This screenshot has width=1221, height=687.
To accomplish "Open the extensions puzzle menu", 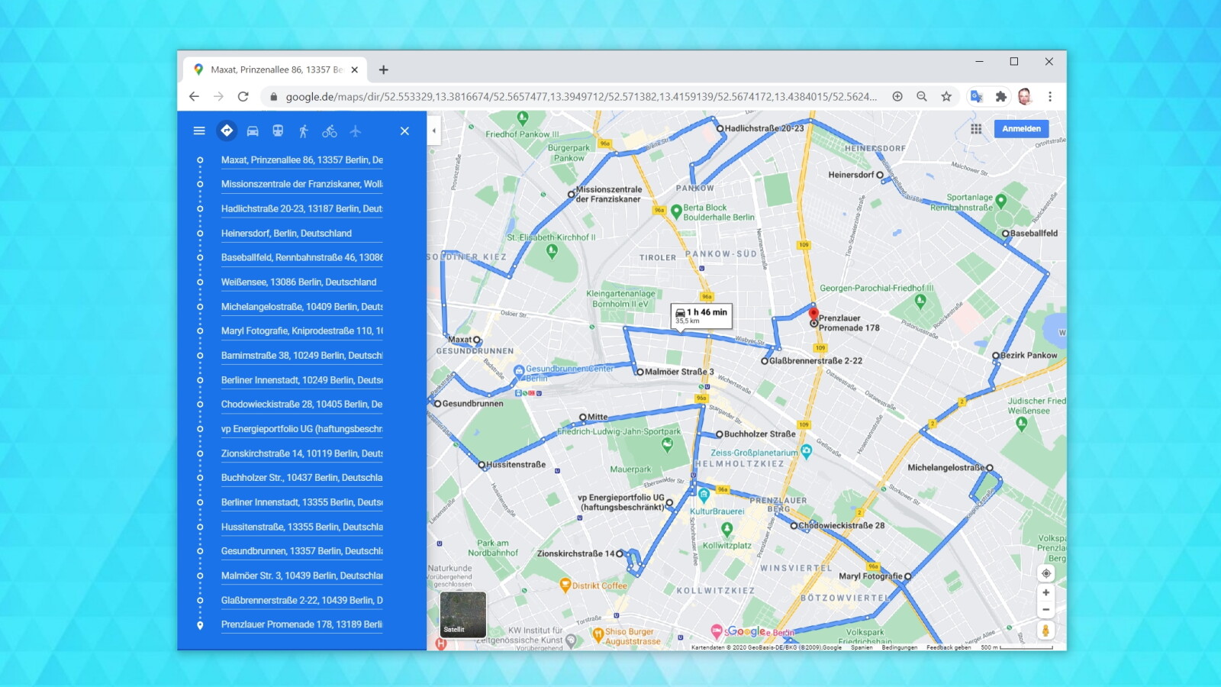I will coord(1000,96).
